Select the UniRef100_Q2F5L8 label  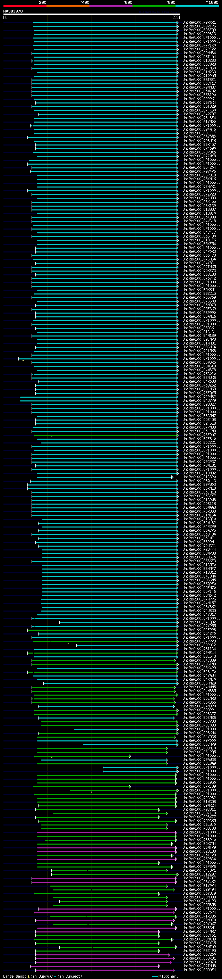(x=199, y=423)
